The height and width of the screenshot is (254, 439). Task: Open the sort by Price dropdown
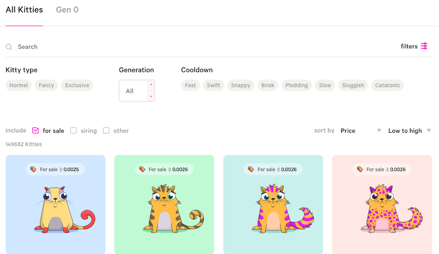pyautogui.click(x=361, y=131)
